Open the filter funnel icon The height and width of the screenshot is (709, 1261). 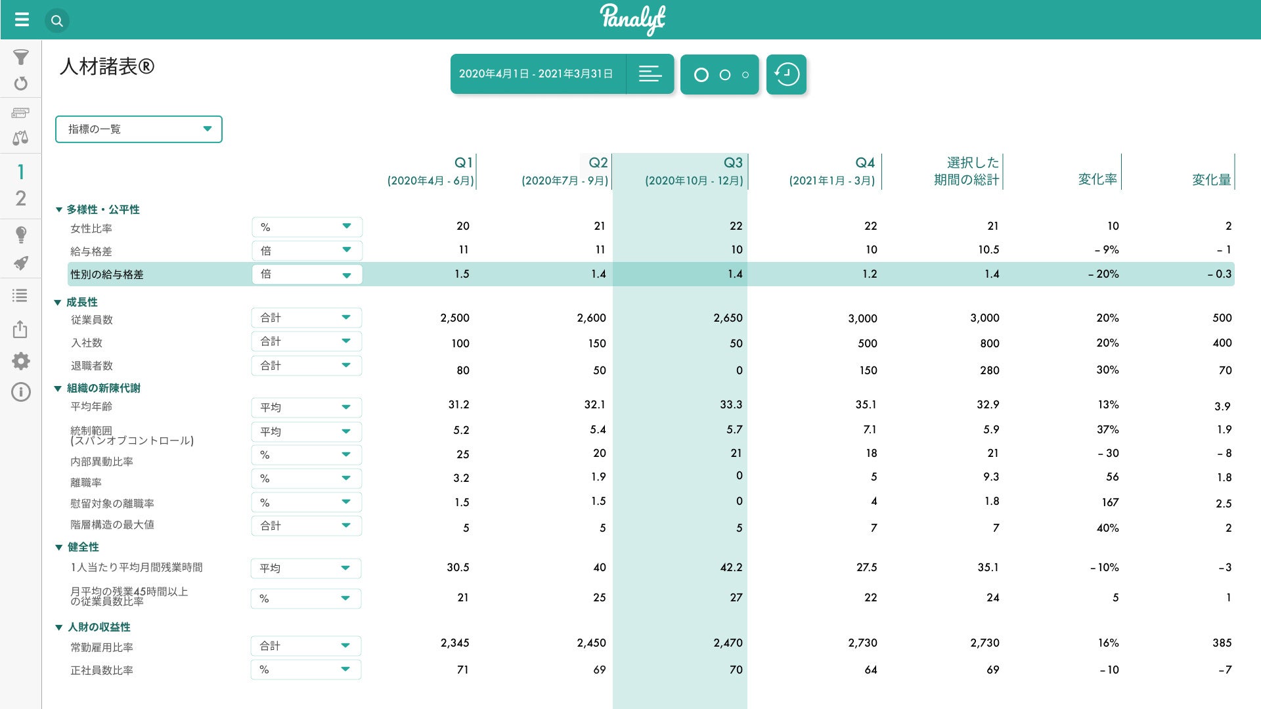pyautogui.click(x=21, y=57)
